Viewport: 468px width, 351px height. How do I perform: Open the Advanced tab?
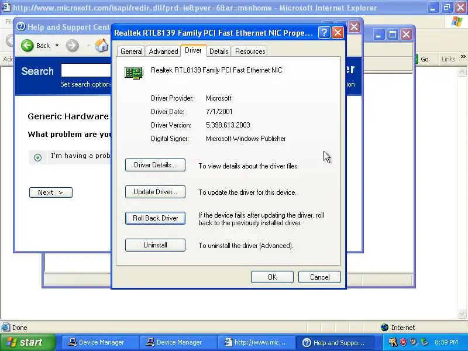(163, 51)
